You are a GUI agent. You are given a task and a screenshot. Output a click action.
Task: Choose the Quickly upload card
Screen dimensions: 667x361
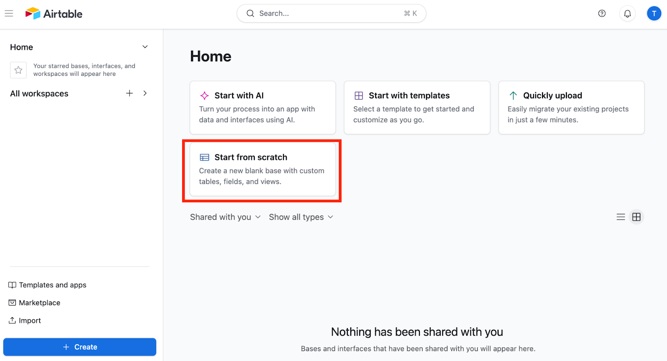[x=571, y=108]
